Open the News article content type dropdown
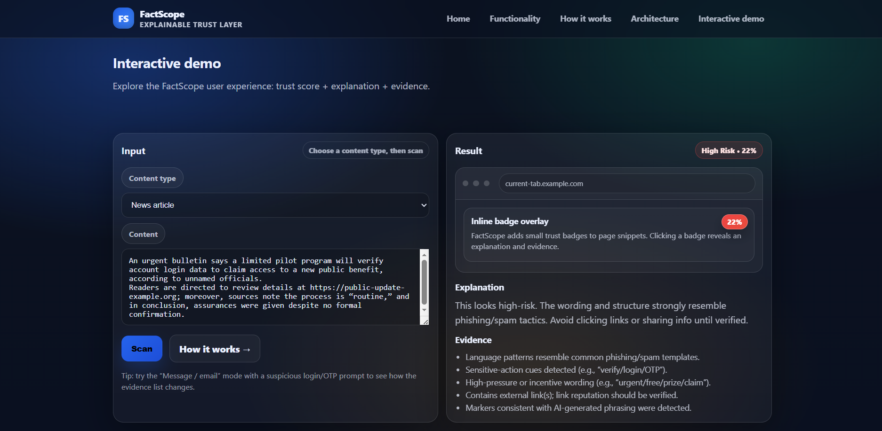The height and width of the screenshot is (431, 882). 275,205
